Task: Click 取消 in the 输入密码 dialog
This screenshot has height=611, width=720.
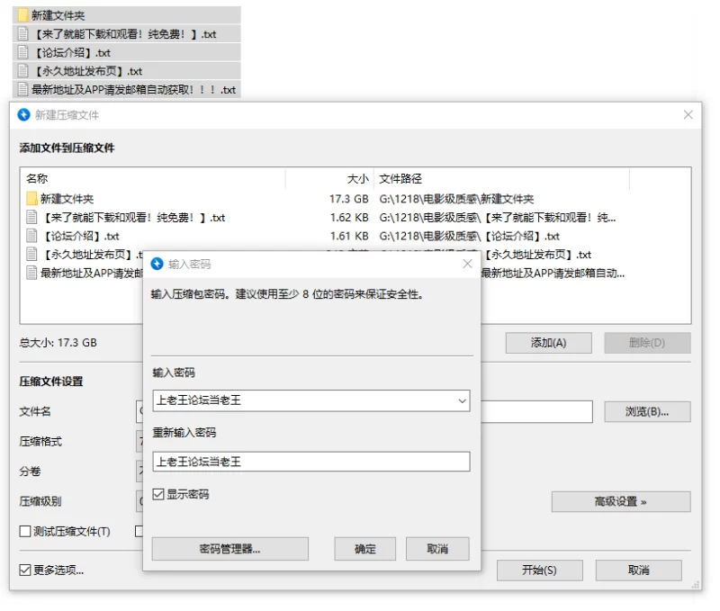Action: coord(437,549)
